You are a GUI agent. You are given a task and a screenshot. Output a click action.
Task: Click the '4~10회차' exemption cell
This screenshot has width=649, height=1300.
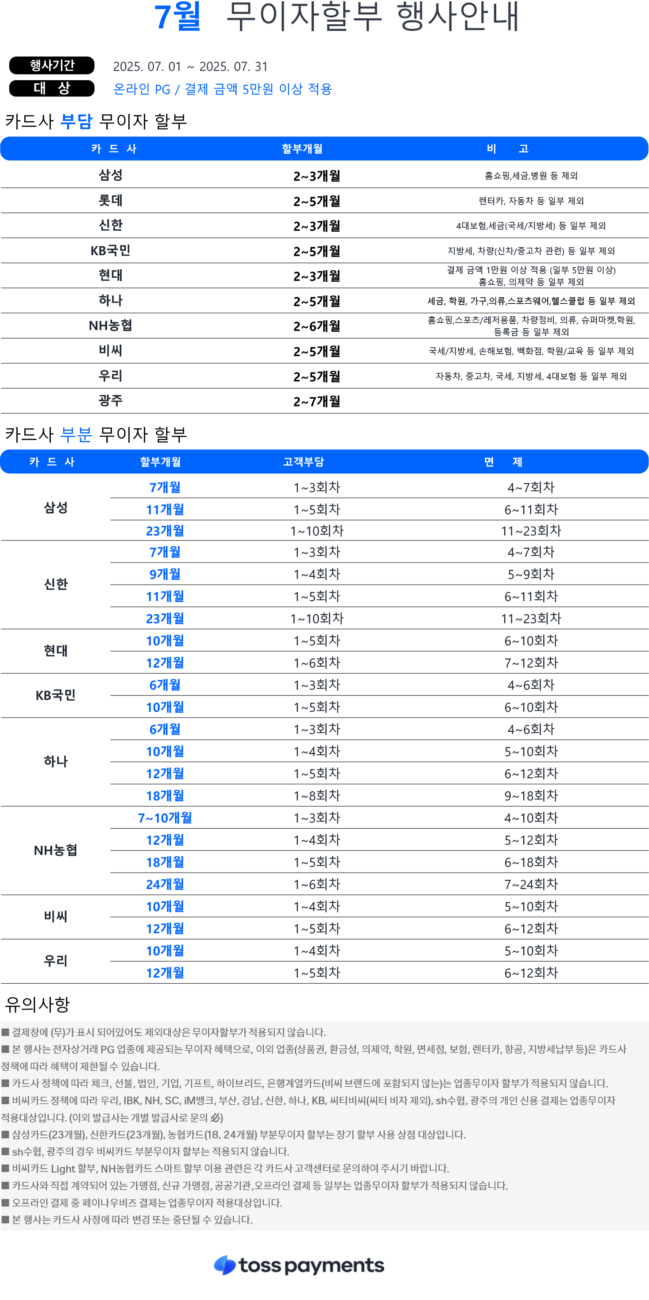point(531,818)
